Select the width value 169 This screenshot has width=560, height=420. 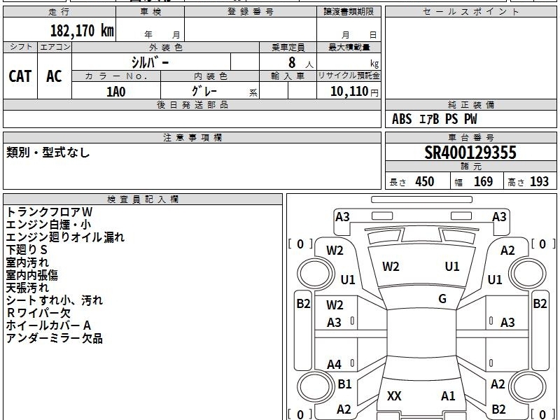[483, 182]
